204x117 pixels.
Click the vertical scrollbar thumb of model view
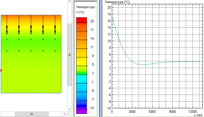(x=69, y=55)
